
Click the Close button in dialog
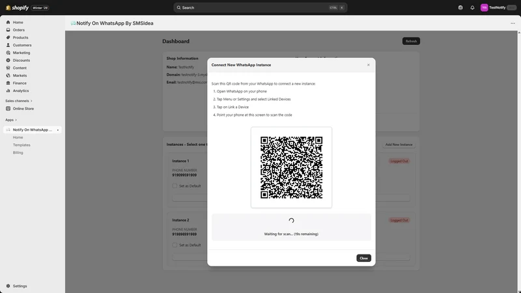[x=363, y=258]
